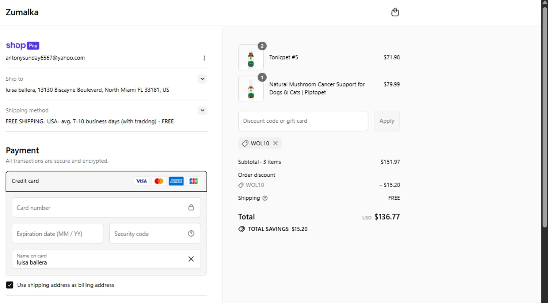
Task: Open the three-dot account options menu
Action: [x=204, y=58]
